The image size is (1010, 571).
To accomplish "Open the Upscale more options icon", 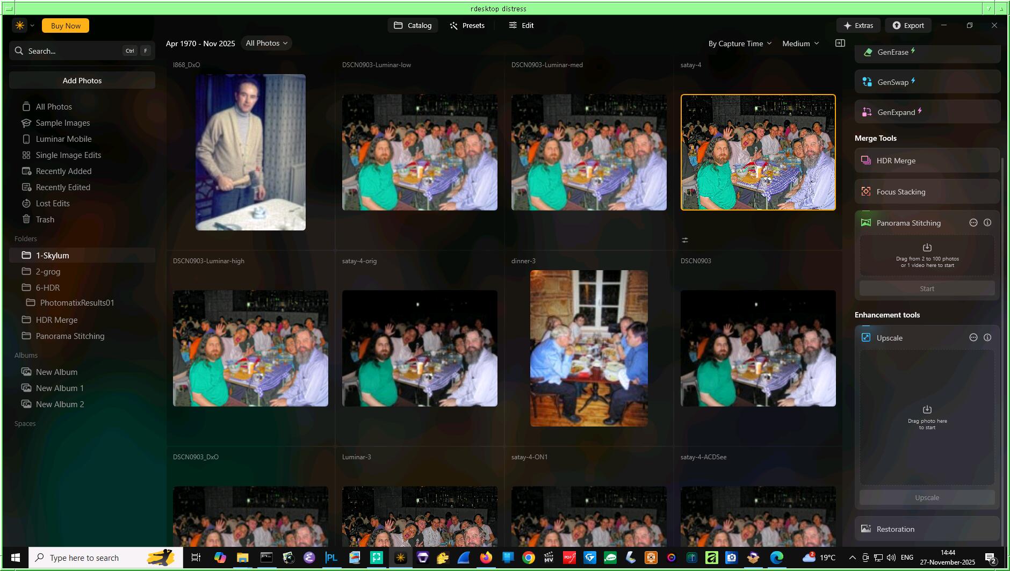I will (973, 338).
